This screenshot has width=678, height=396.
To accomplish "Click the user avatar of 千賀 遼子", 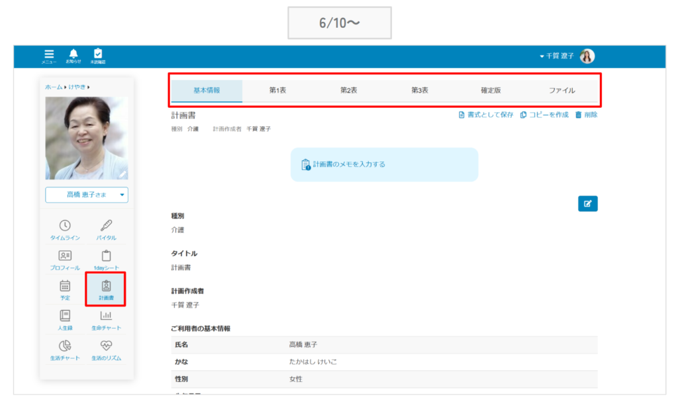I will coord(587,56).
